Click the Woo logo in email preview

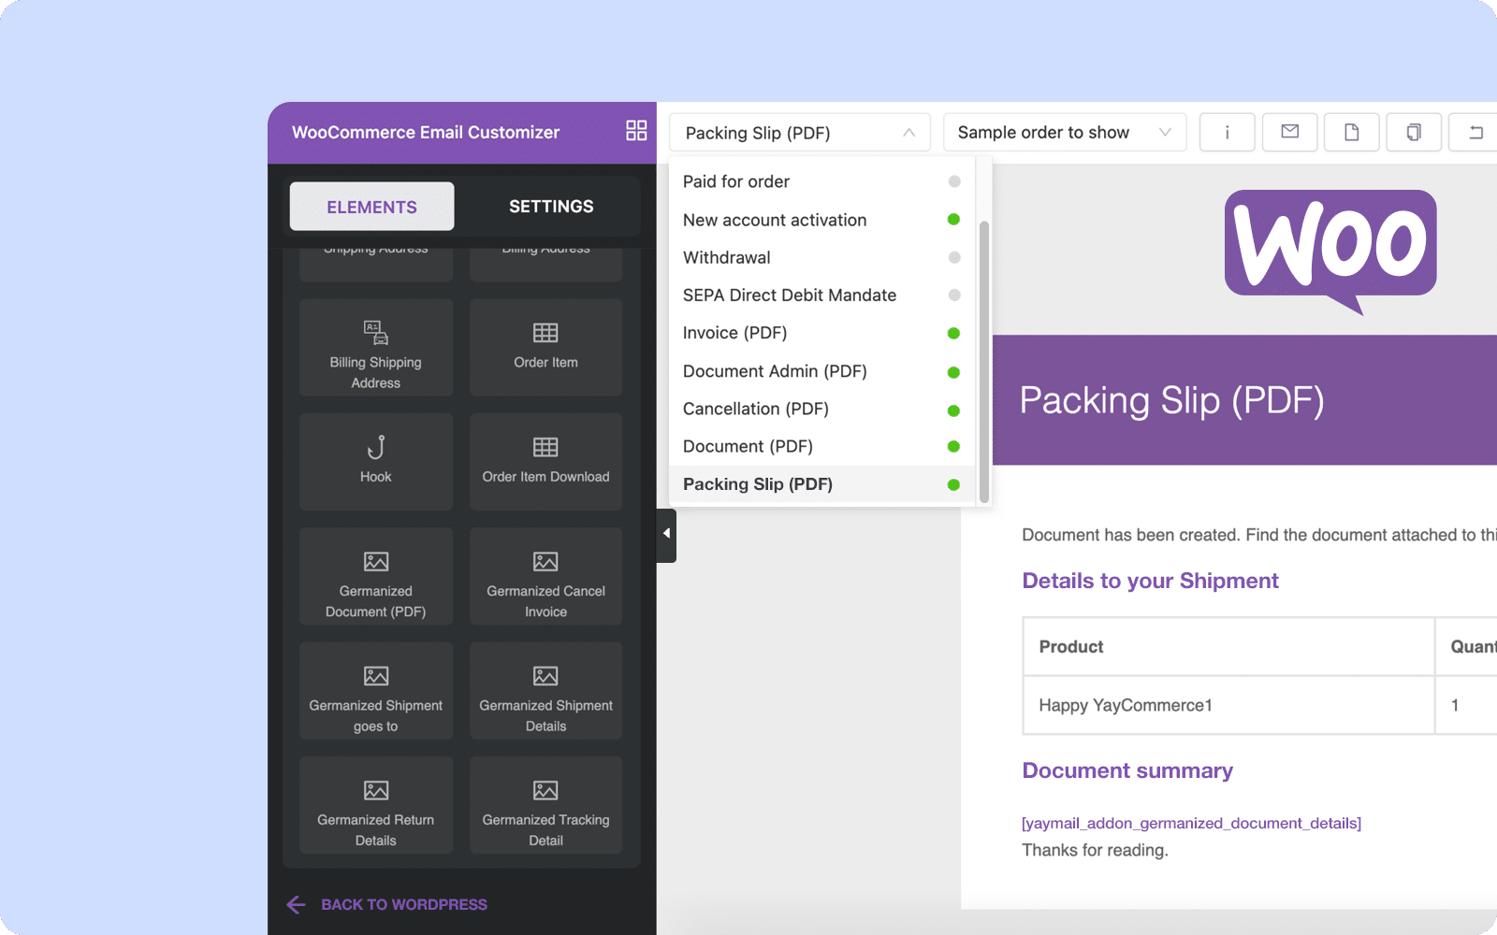tap(1330, 252)
